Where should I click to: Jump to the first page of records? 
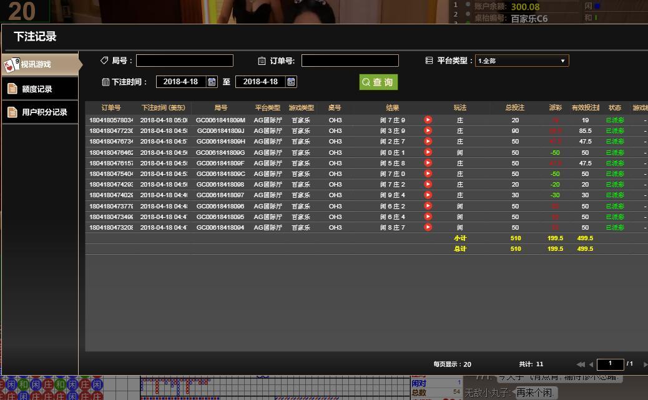tap(581, 364)
